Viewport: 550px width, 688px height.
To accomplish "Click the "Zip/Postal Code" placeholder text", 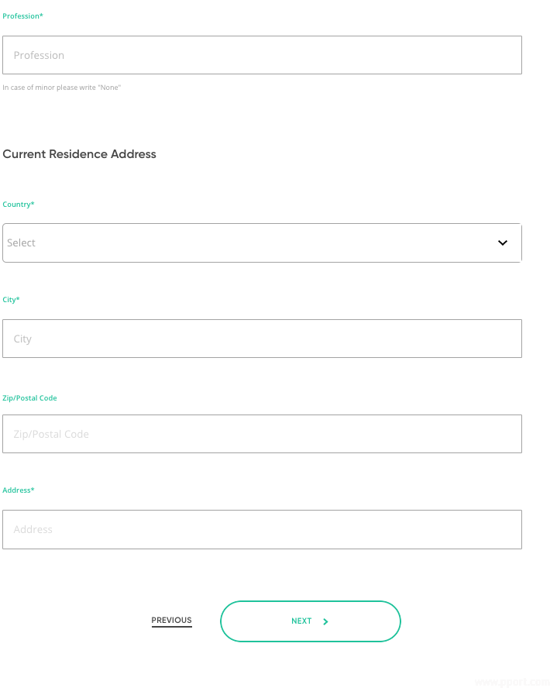I will coord(51,434).
